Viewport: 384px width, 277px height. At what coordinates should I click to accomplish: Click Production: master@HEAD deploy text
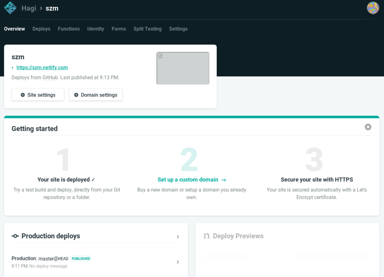(x=40, y=258)
